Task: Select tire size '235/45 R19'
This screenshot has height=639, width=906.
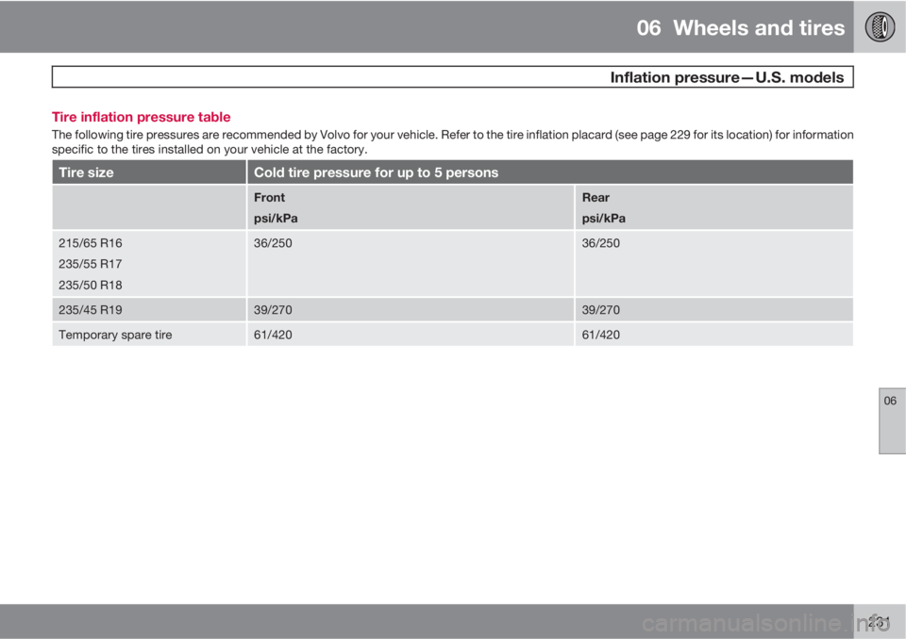Action: point(91,310)
